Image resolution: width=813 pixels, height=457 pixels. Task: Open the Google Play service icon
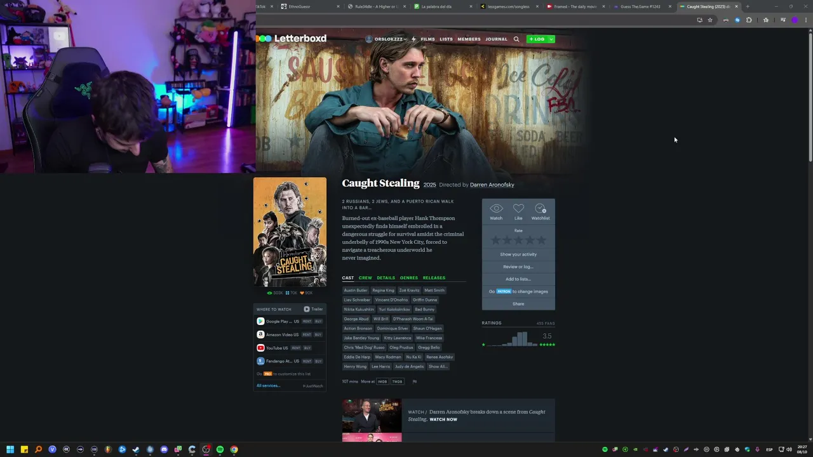(x=260, y=321)
